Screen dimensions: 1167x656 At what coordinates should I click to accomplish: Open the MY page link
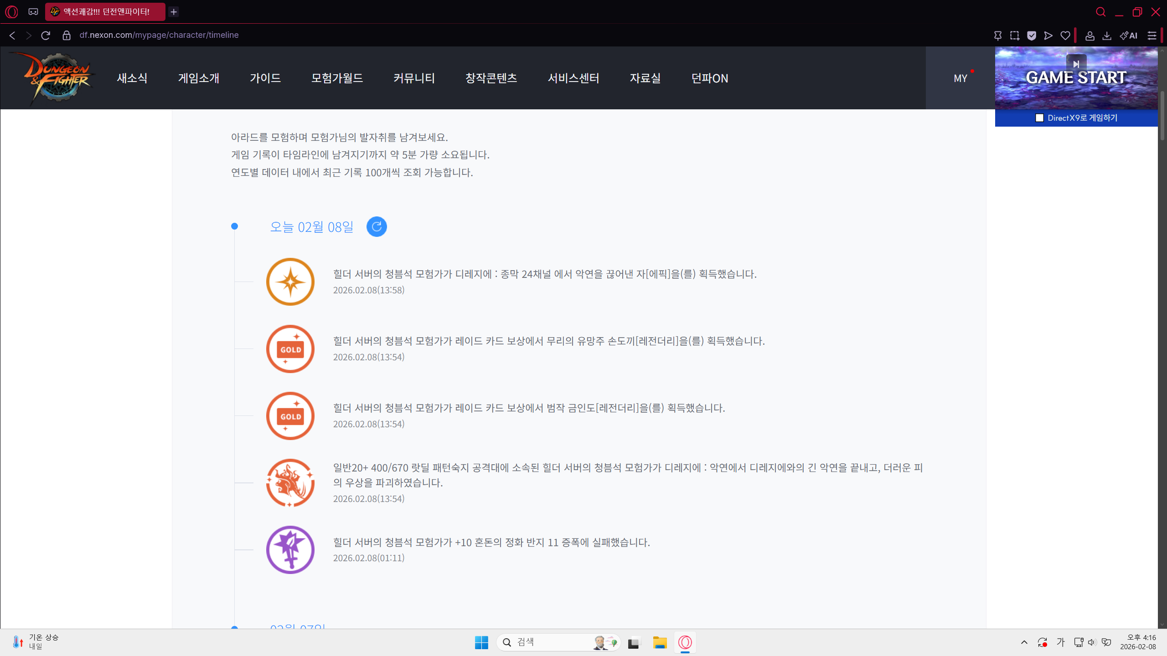click(960, 78)
